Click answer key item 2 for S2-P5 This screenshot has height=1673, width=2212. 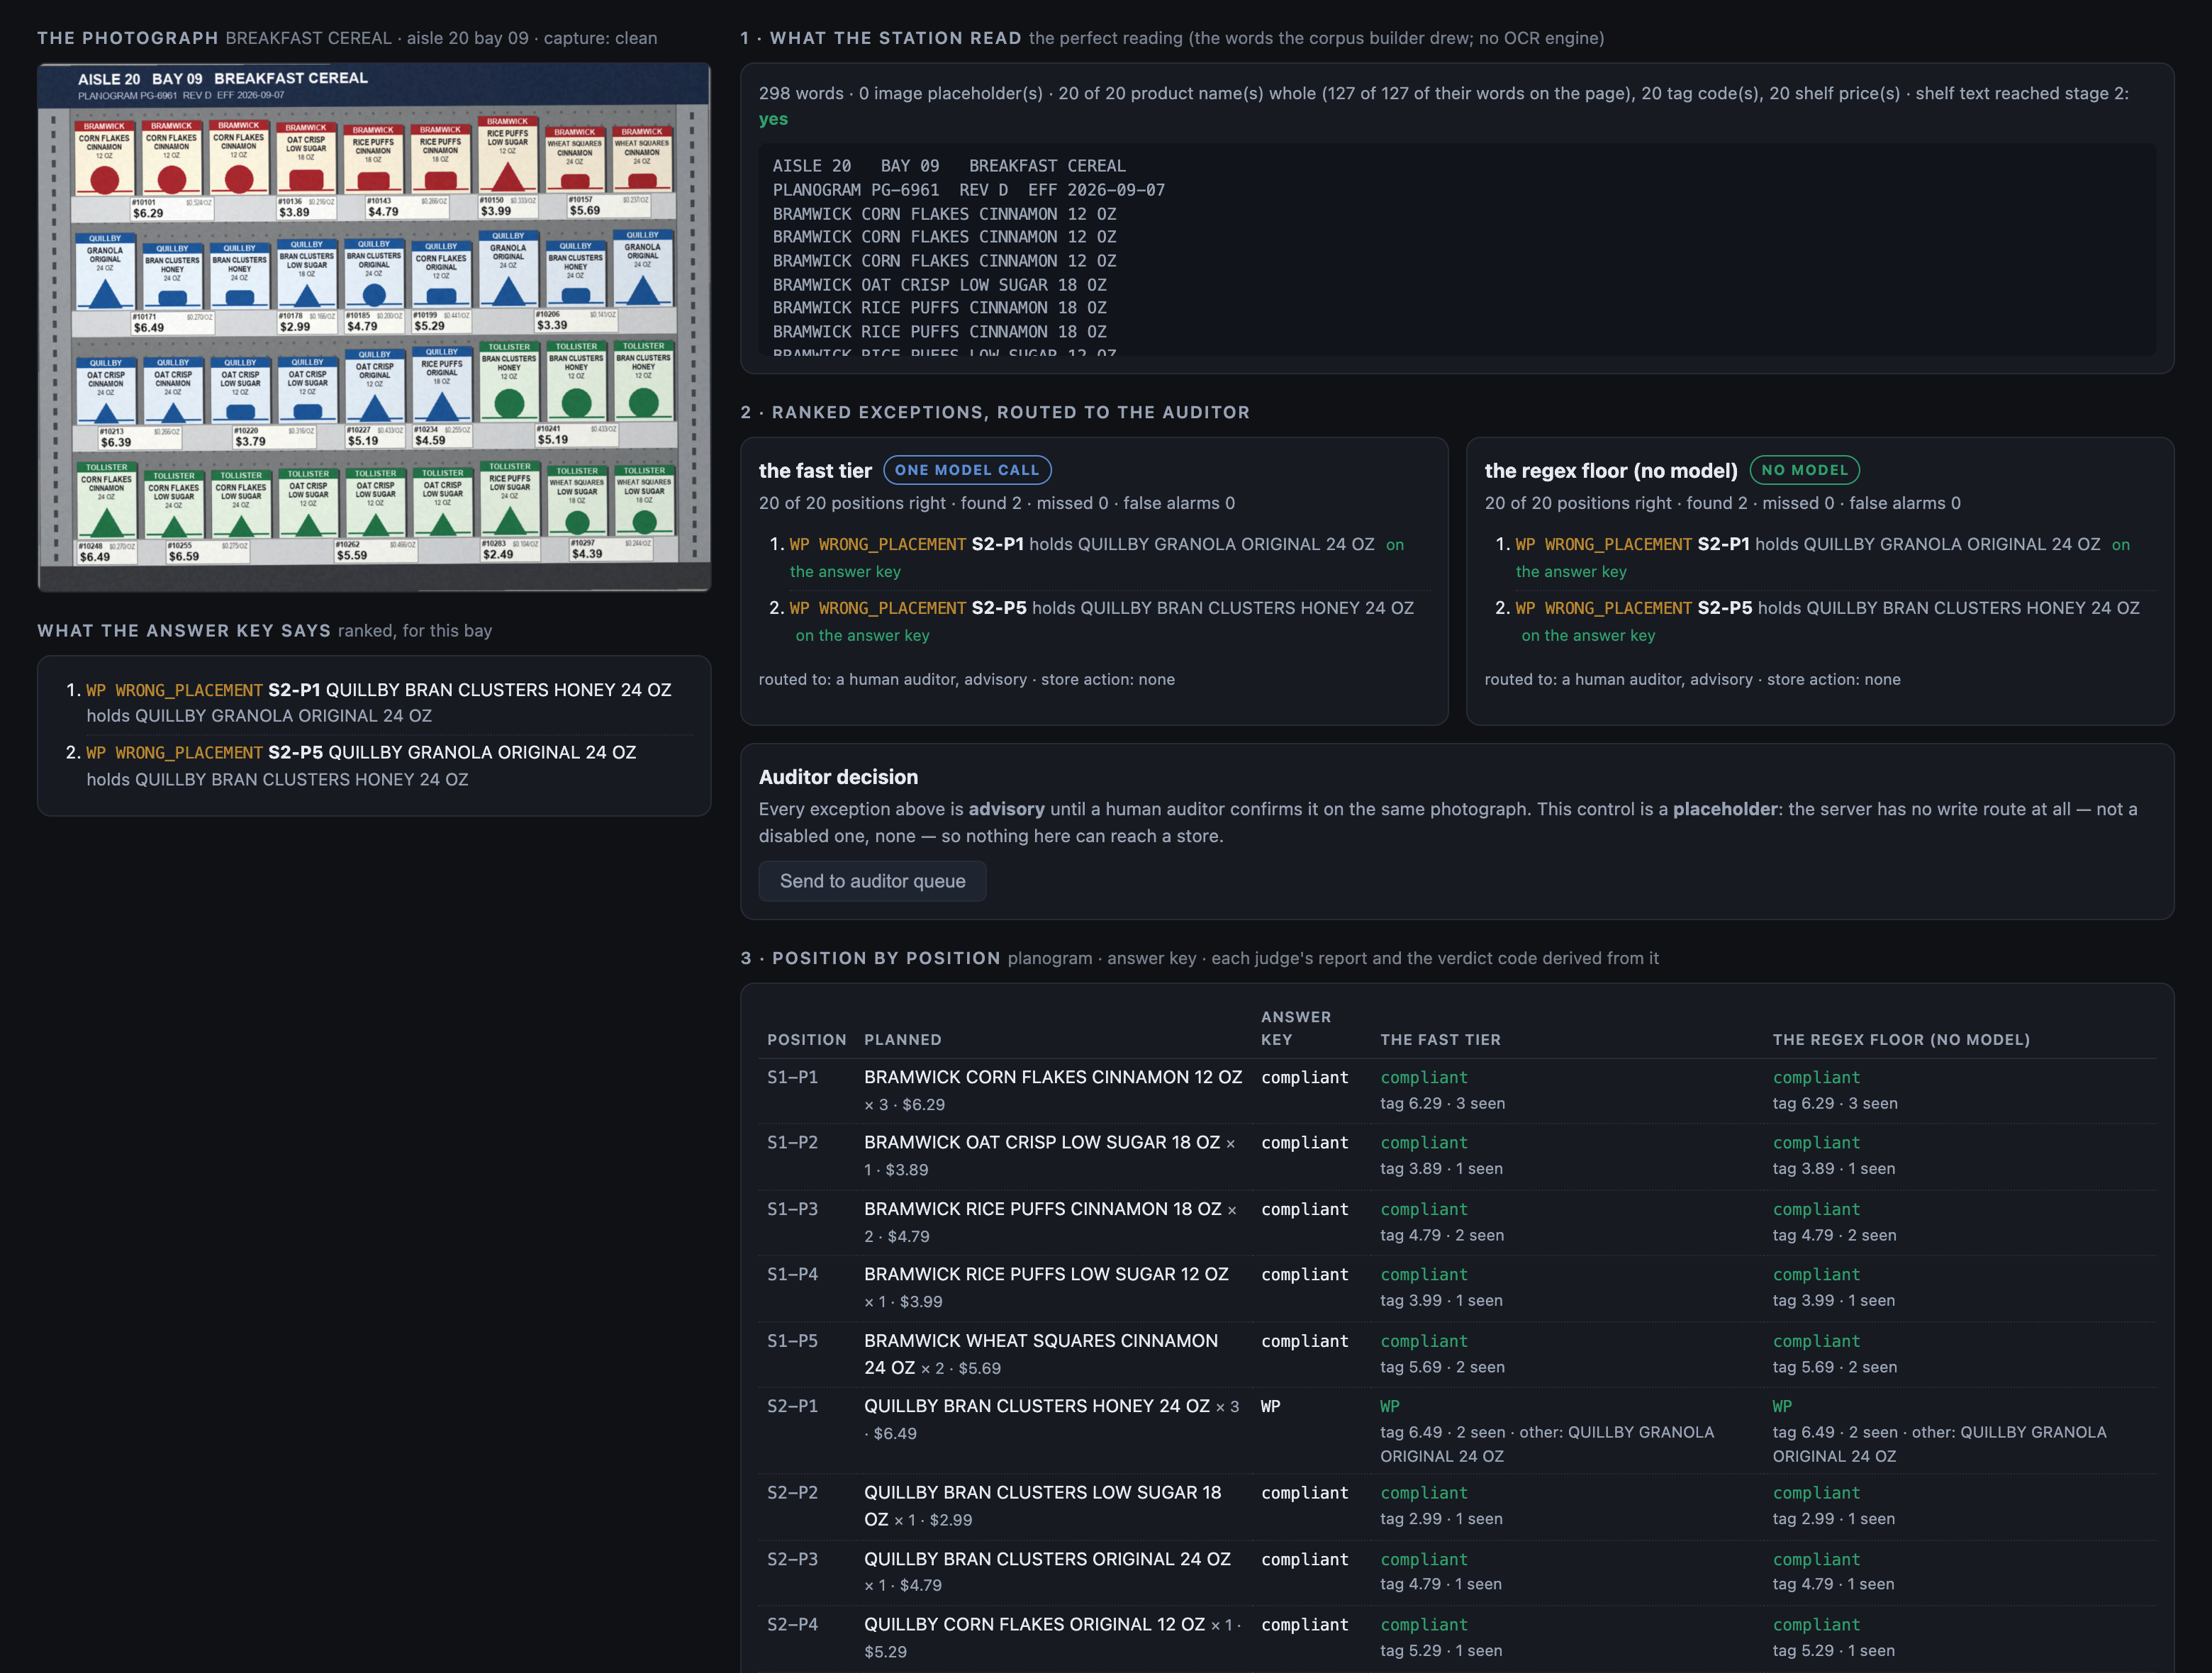tap(379, 766)
